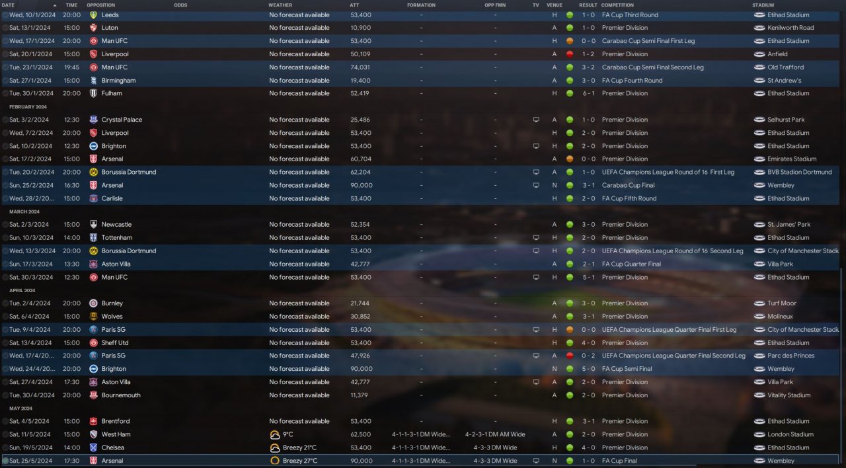Click the BVB Stadion Dortmund stadium name
The image size is (846, 468).
click(x=800, y=172)
